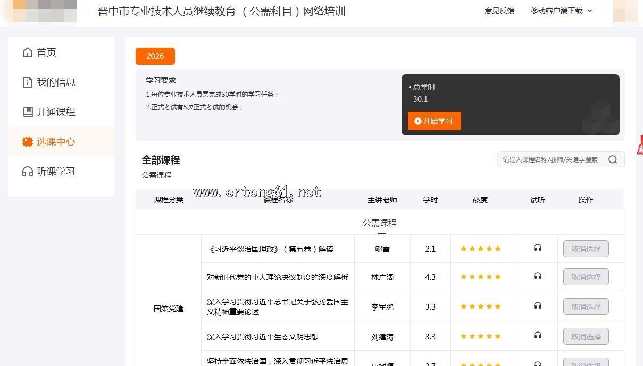The width and height of the screenshot is (643, 366).
Task: Cancel selection of 对新时代党的重大理论决议制度的深度解析
Action: (586, 277)
